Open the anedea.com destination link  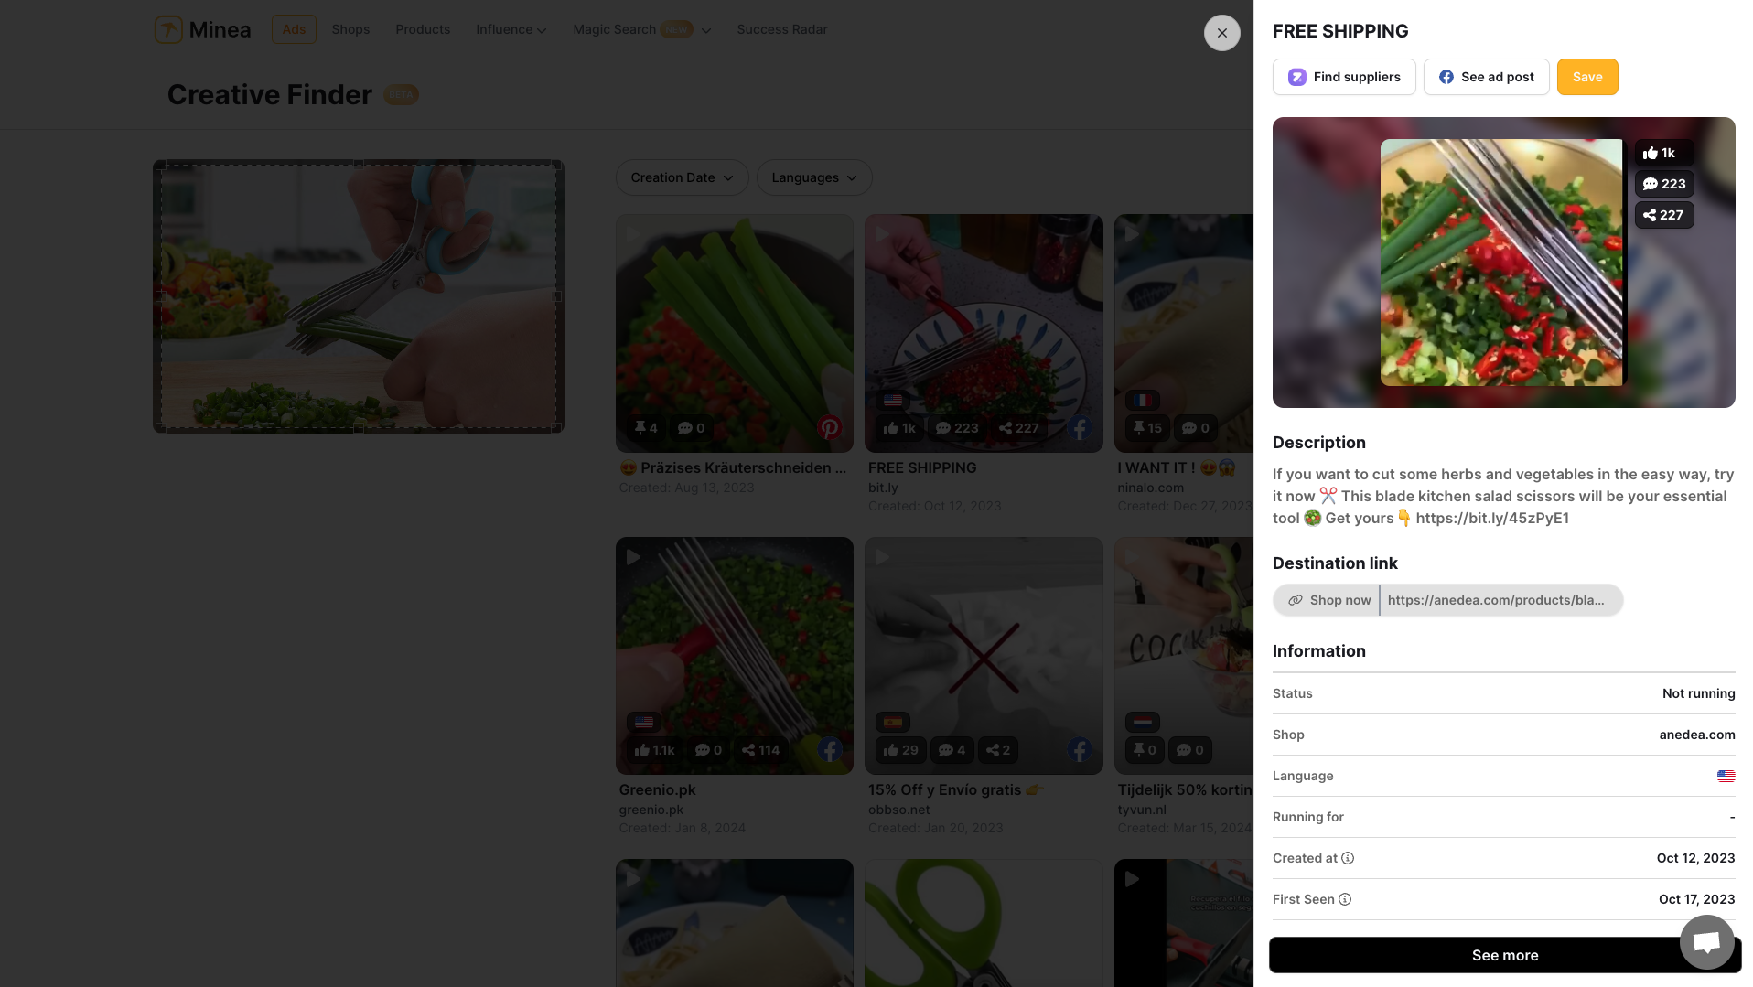pyautogui.click(x=1495, y=600)
